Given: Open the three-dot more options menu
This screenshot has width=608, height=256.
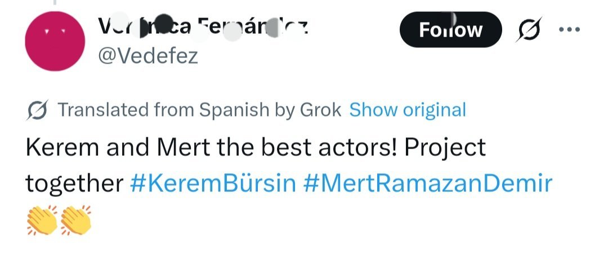Looking at the screenshot, I should [569, 29].
